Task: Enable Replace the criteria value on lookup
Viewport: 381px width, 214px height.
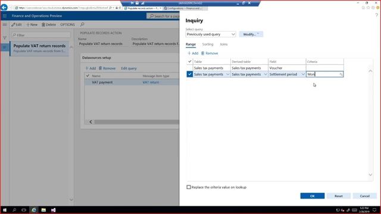Action: [189, 187]
